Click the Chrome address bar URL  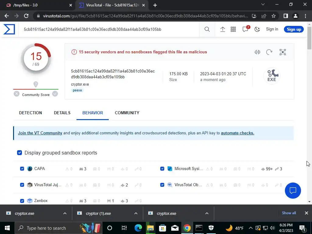pyautogui.click(x=145, y=16)
